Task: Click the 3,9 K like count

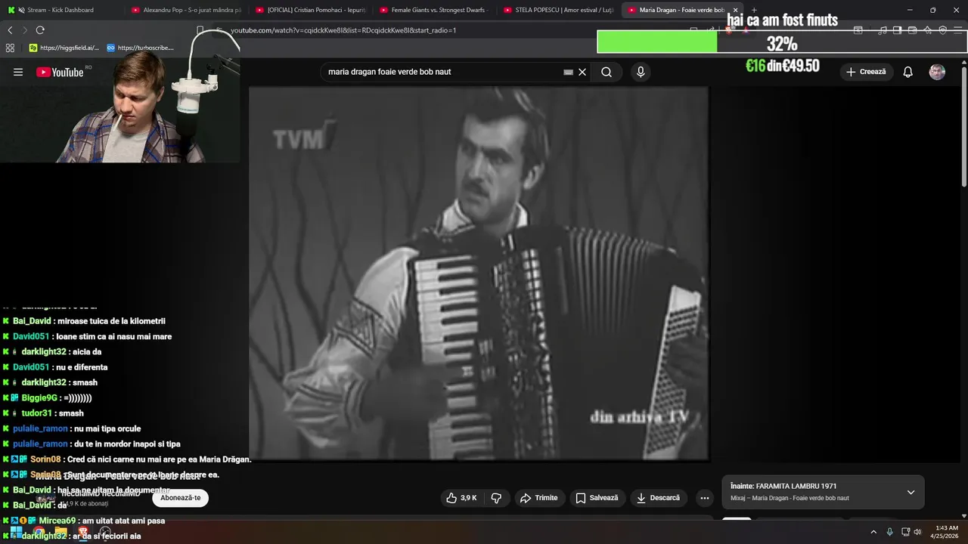Action: [x=469, y=498]
